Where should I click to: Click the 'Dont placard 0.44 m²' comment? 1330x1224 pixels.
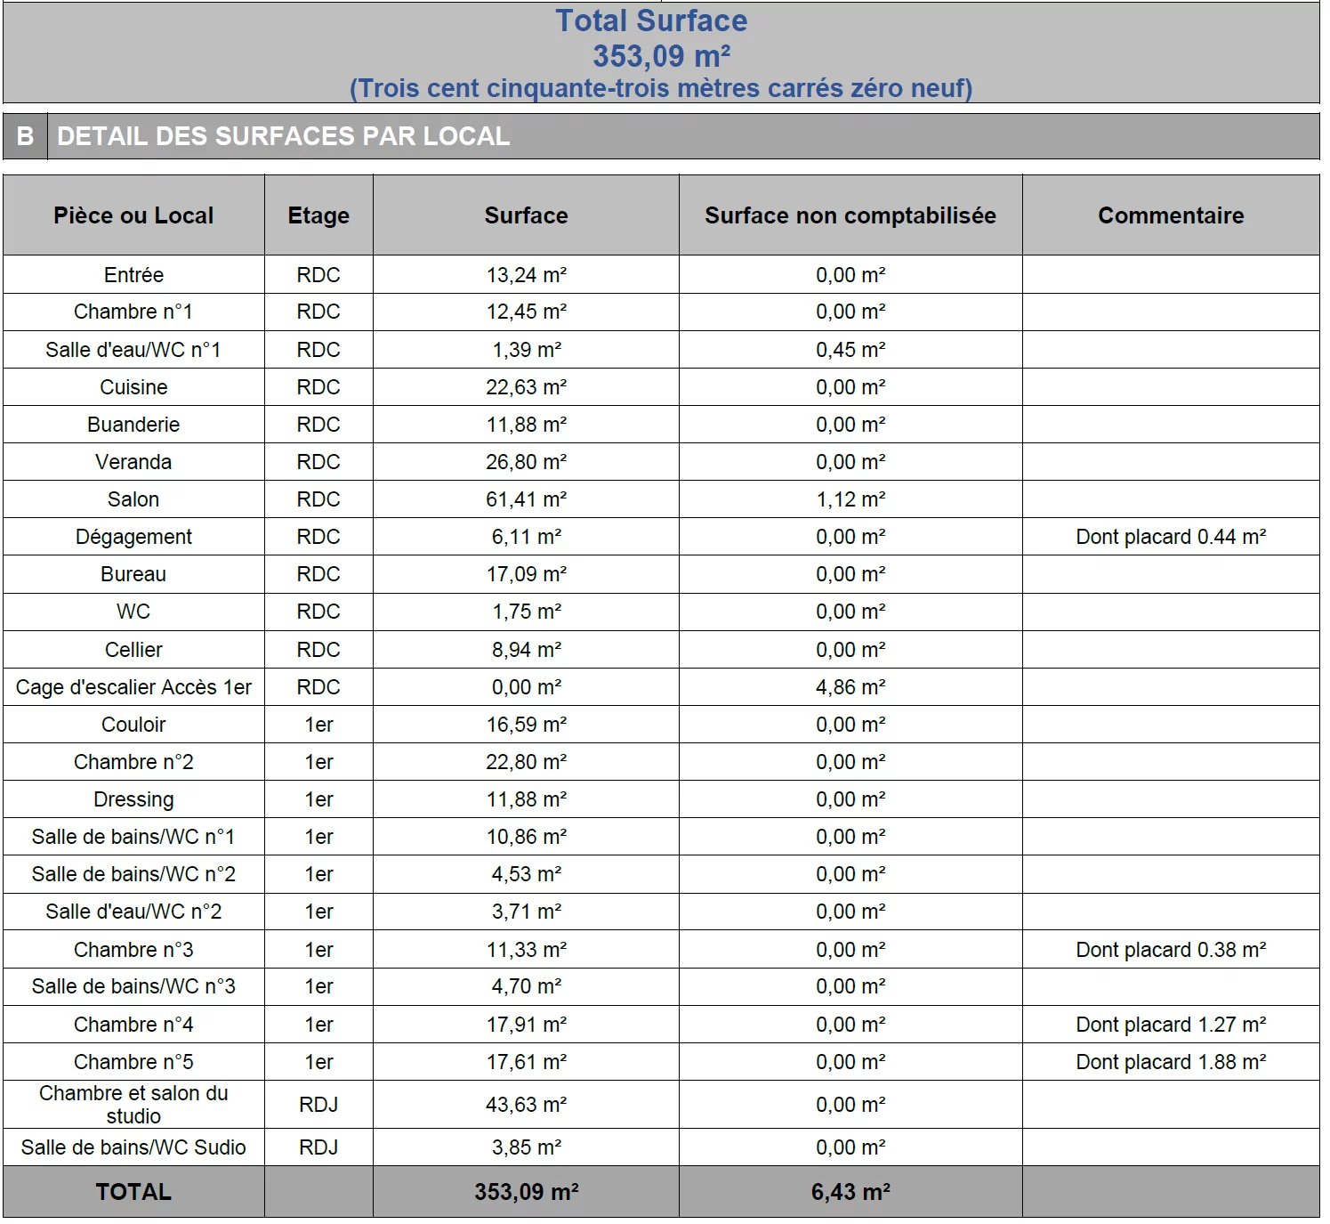[x=1171, y=537]
